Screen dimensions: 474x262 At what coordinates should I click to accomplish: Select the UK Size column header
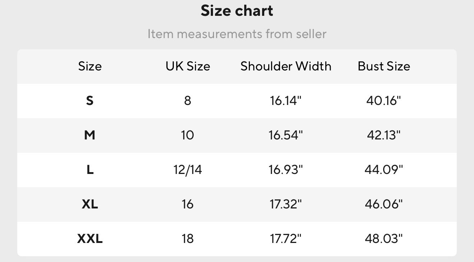pos(188,66)
